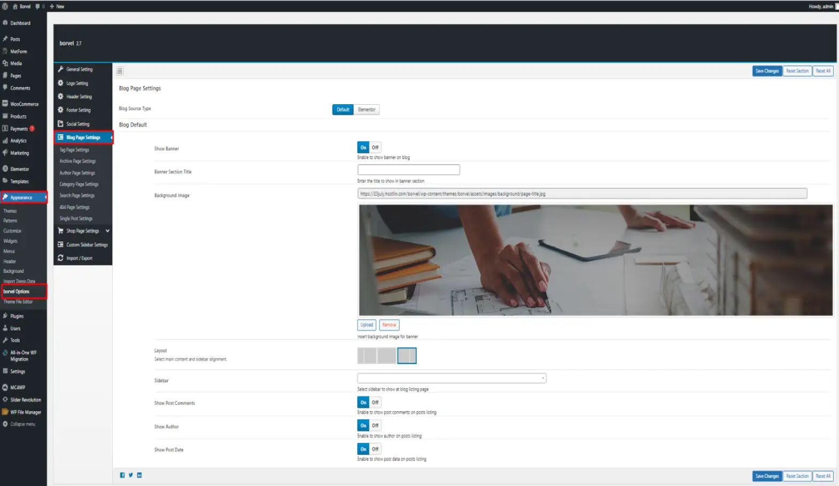
Task: Click the expand-all sections icon above Blog Page Settings
Action: pyautogui.click(x=120, y=71)
